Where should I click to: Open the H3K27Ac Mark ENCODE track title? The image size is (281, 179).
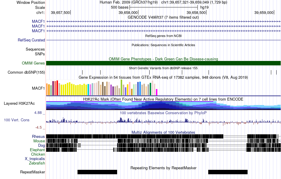[x=163, y=99]
